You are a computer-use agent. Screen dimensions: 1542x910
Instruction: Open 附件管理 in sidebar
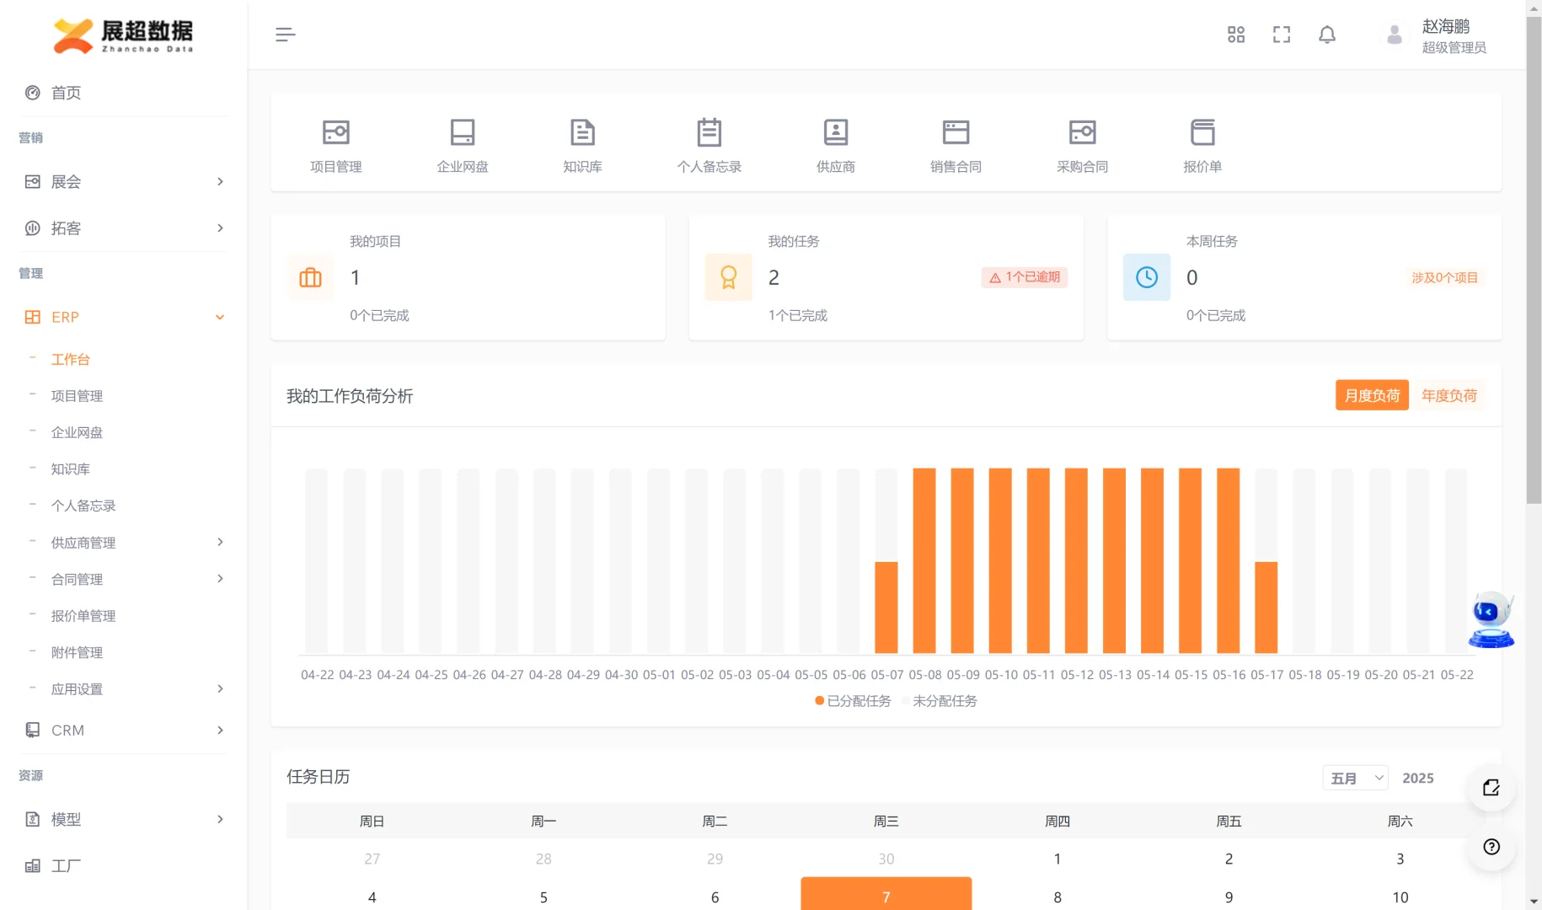[x=77, y=652]
